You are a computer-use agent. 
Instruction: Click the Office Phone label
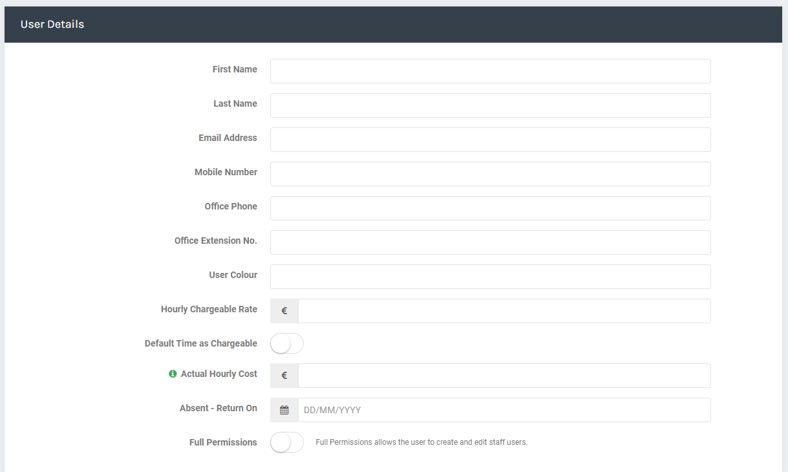coord(231,206)
